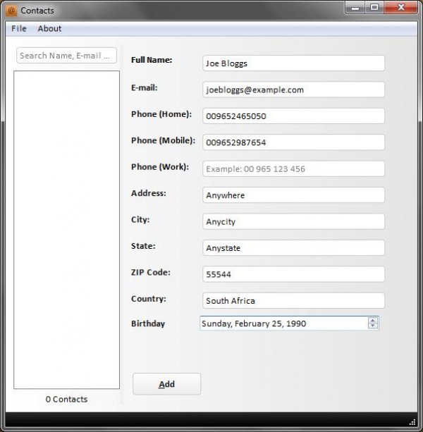The height and width of the screenshot is (432, 423).
Task: Maximize the Contacts window
Action: (374, 8)
